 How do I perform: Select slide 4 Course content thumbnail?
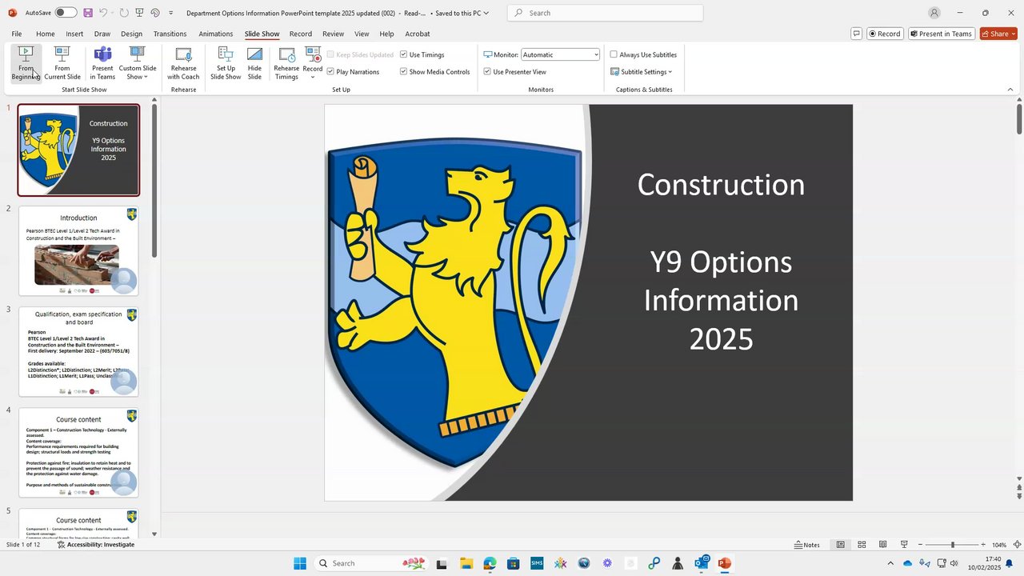78,452
